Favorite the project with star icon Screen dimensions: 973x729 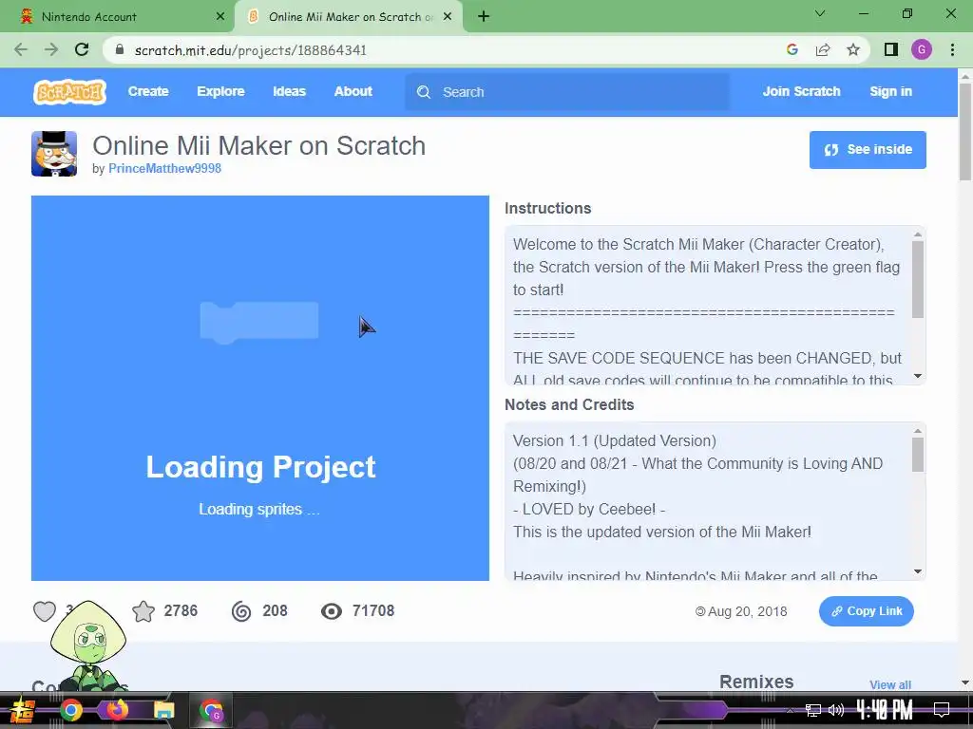143,611
